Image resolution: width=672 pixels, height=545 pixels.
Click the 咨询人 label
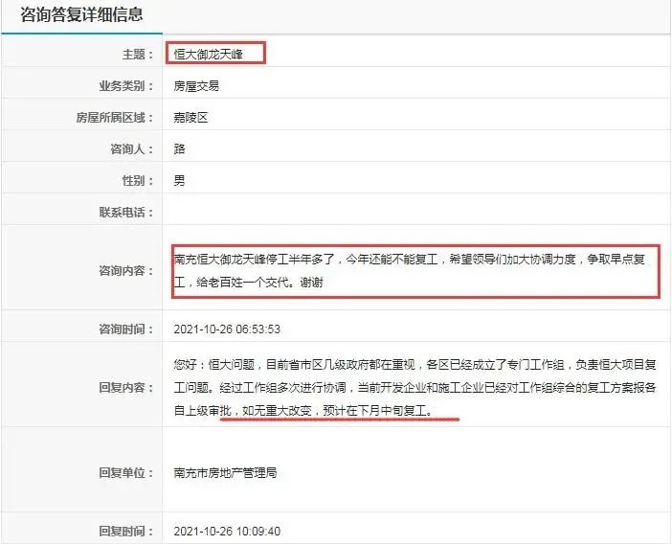132,149
